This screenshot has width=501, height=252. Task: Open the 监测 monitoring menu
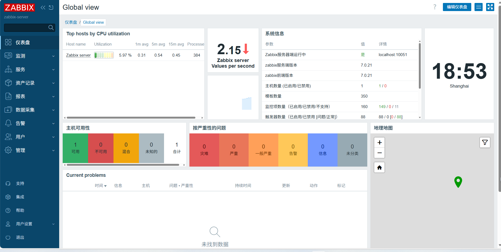point(30,56)
